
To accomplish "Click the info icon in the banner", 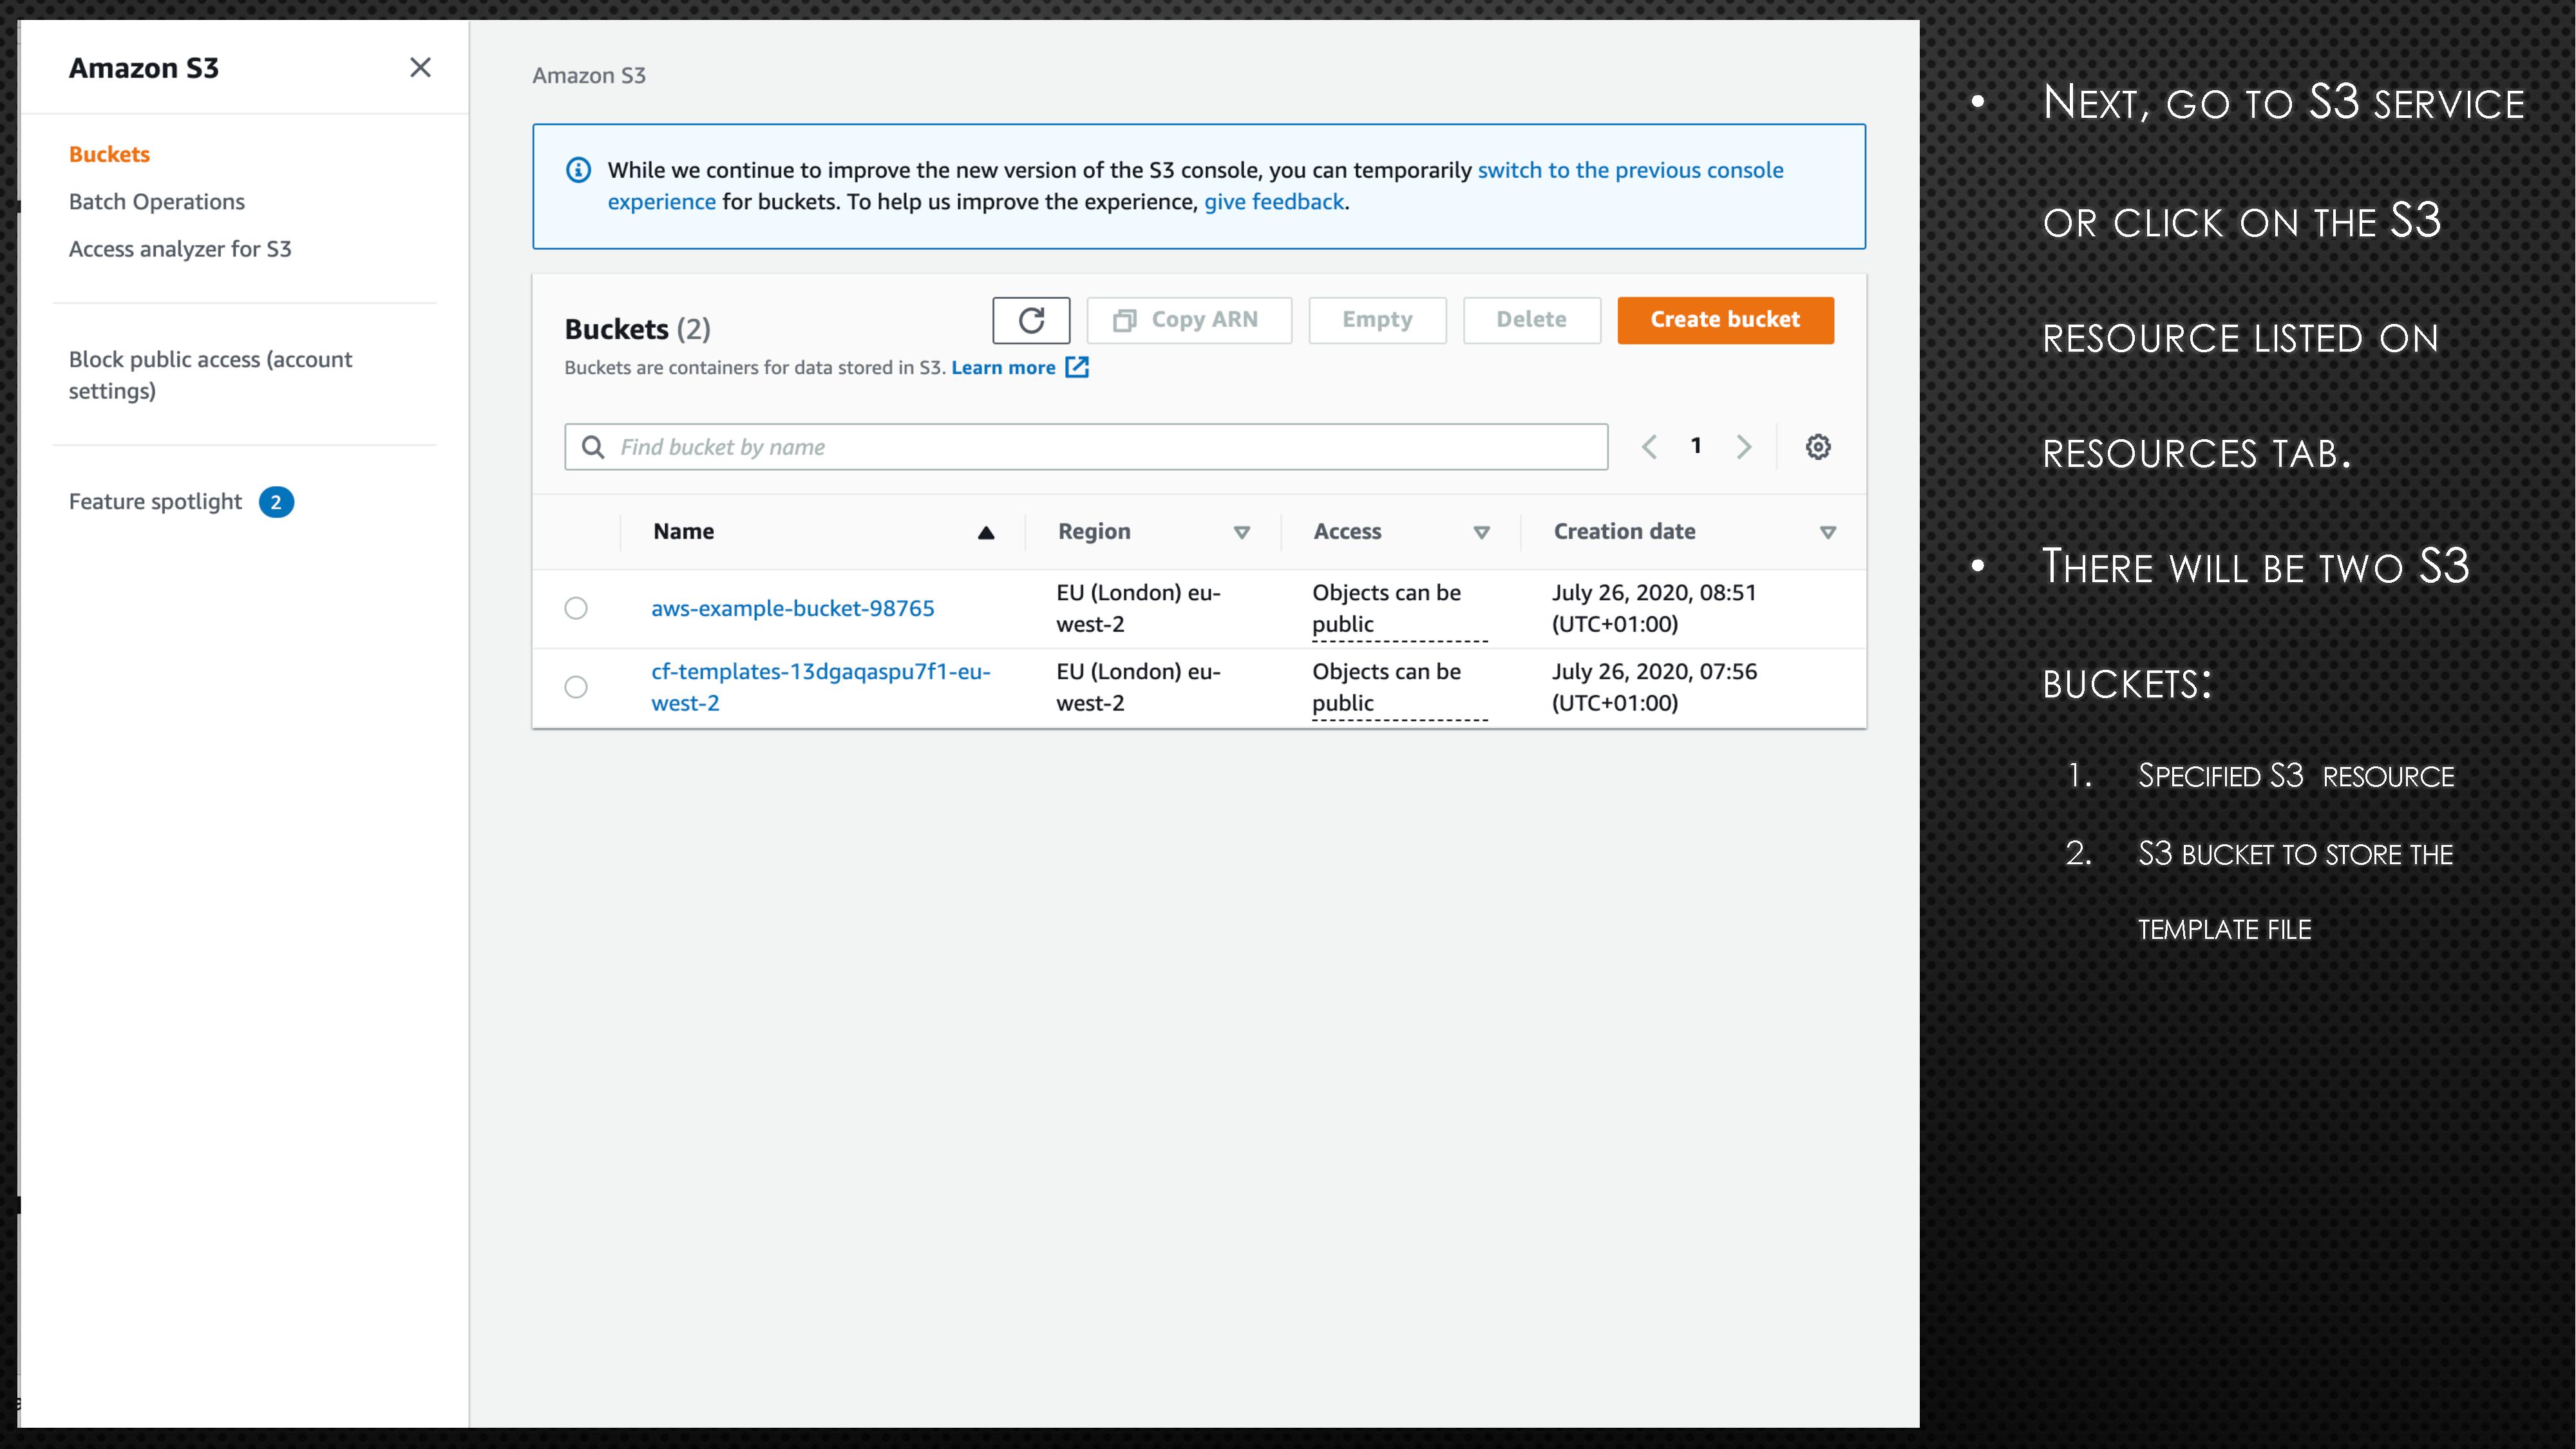I will point(578,170).
